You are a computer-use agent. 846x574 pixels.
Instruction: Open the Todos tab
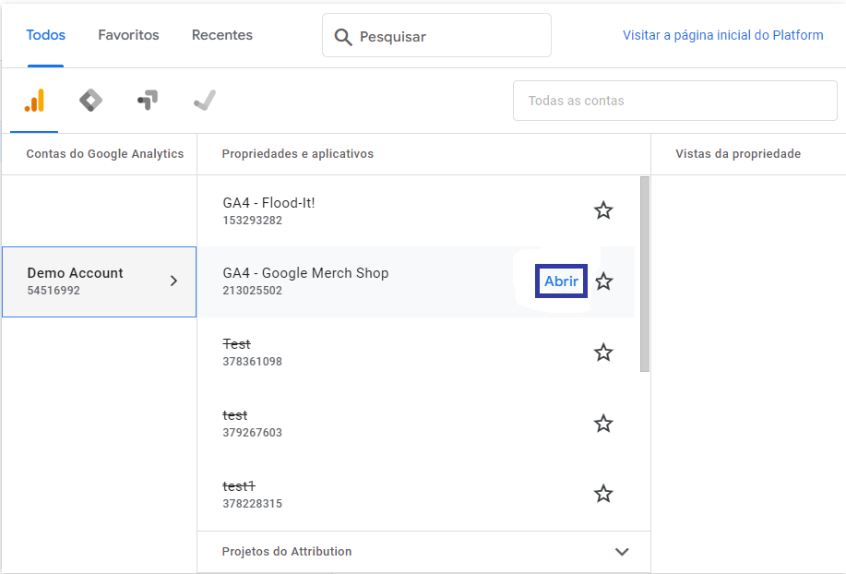pos(46,35)
